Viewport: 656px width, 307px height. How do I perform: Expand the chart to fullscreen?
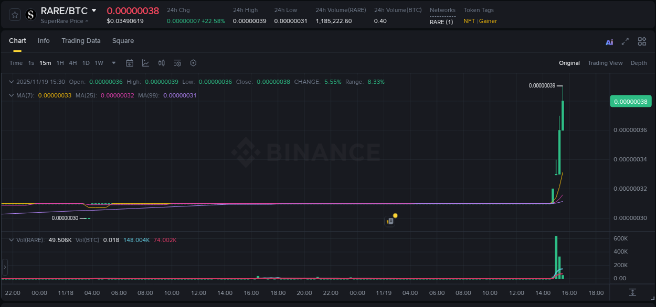625,41
